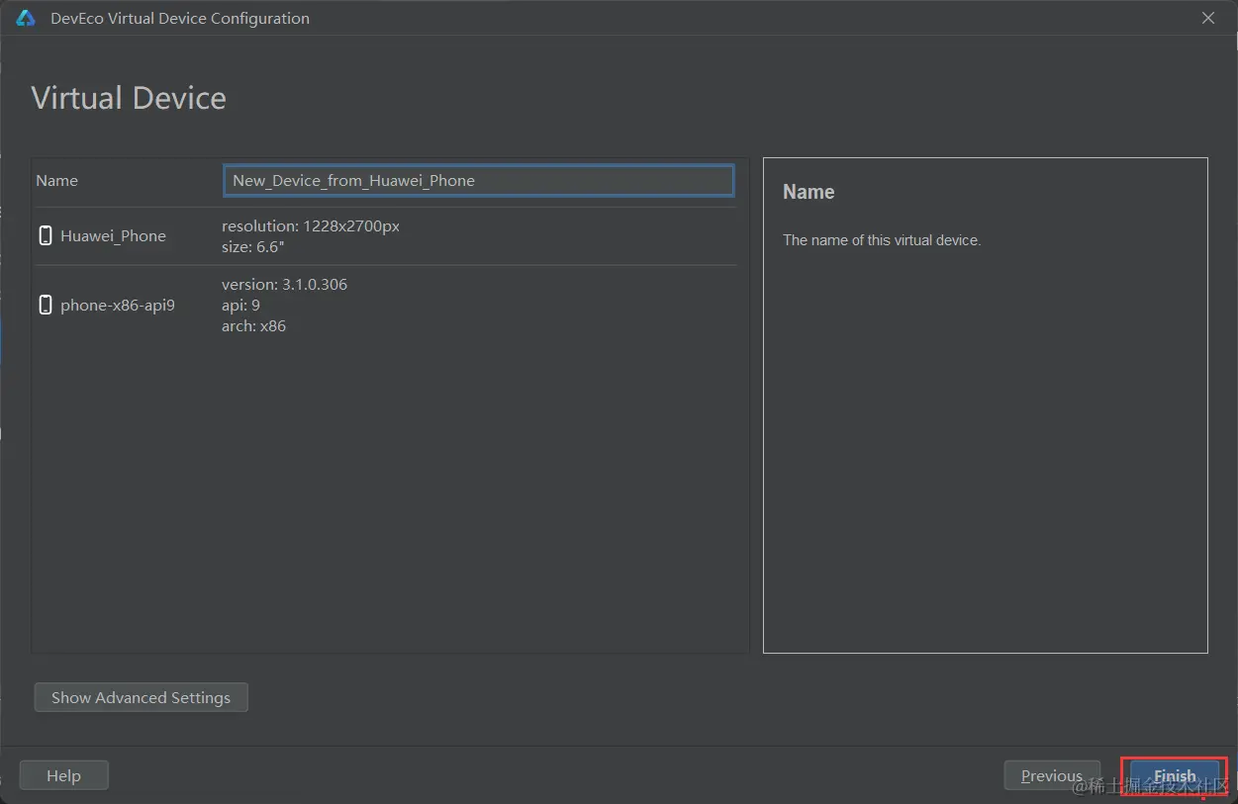Click the arch: x86 text
1238x804 pixels.
tap(253, 325)
